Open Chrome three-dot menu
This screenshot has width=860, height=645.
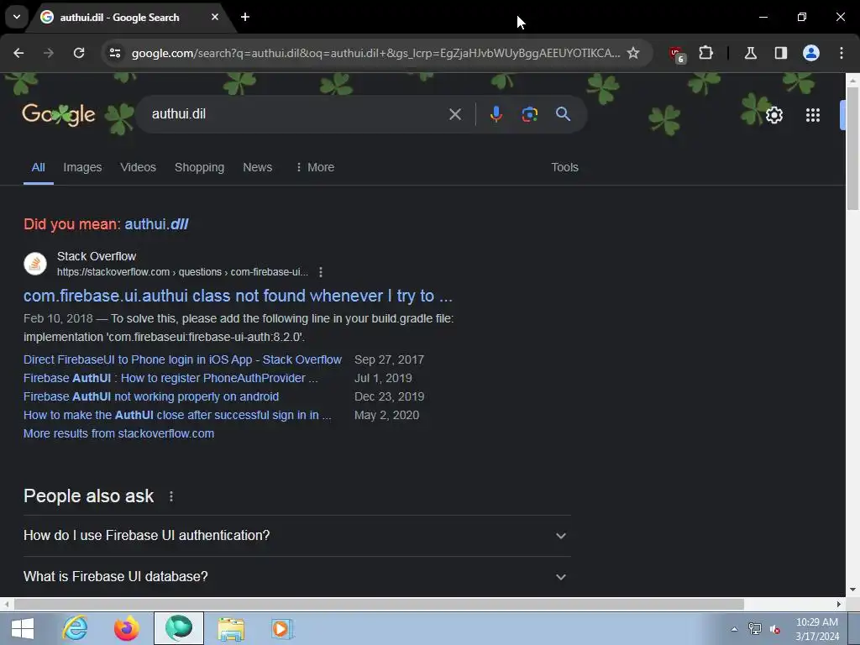coord(842,53)
